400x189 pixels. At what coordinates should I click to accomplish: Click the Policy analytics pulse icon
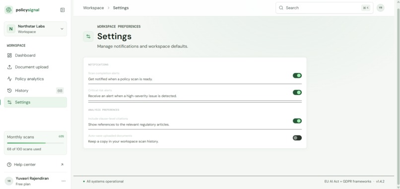coord(9,79)
